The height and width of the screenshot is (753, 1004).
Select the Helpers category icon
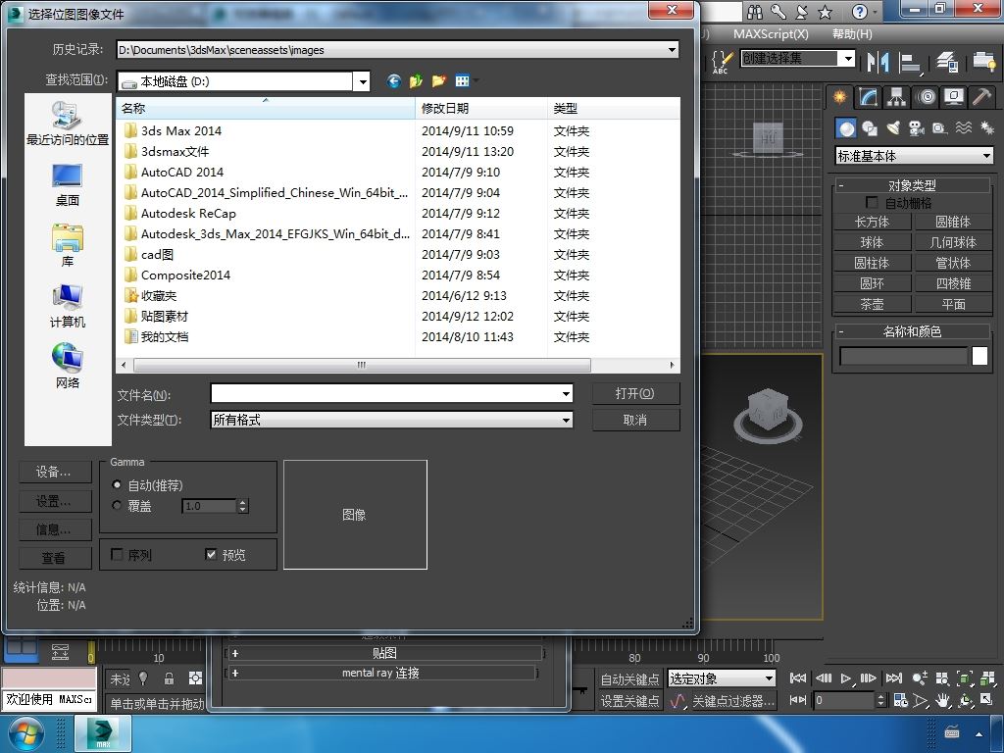pyautogui.click(x=940, y=128)
